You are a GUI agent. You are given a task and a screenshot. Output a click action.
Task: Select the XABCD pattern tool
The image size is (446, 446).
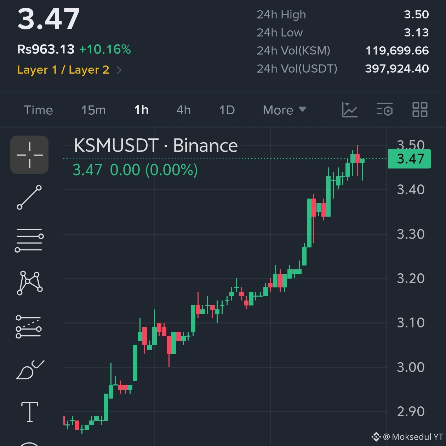tap(30, 283)
